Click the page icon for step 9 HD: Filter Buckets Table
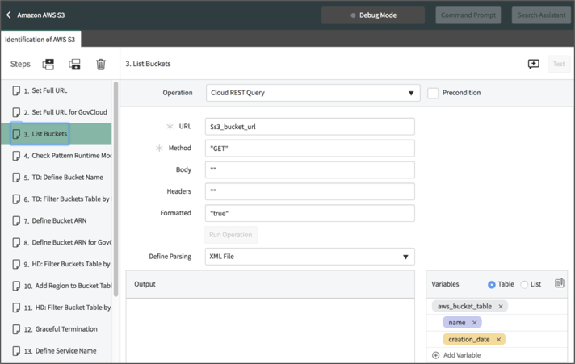The height and width of the screenshot is (364, 575). [16, 264]
